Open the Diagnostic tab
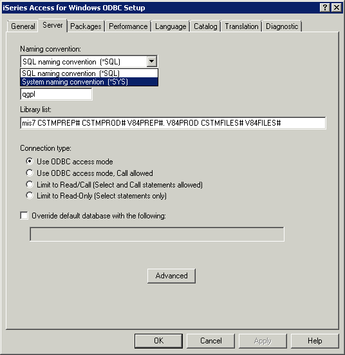Image resolution: width=345 pixels, height=355 pixels. coord(282,26)
